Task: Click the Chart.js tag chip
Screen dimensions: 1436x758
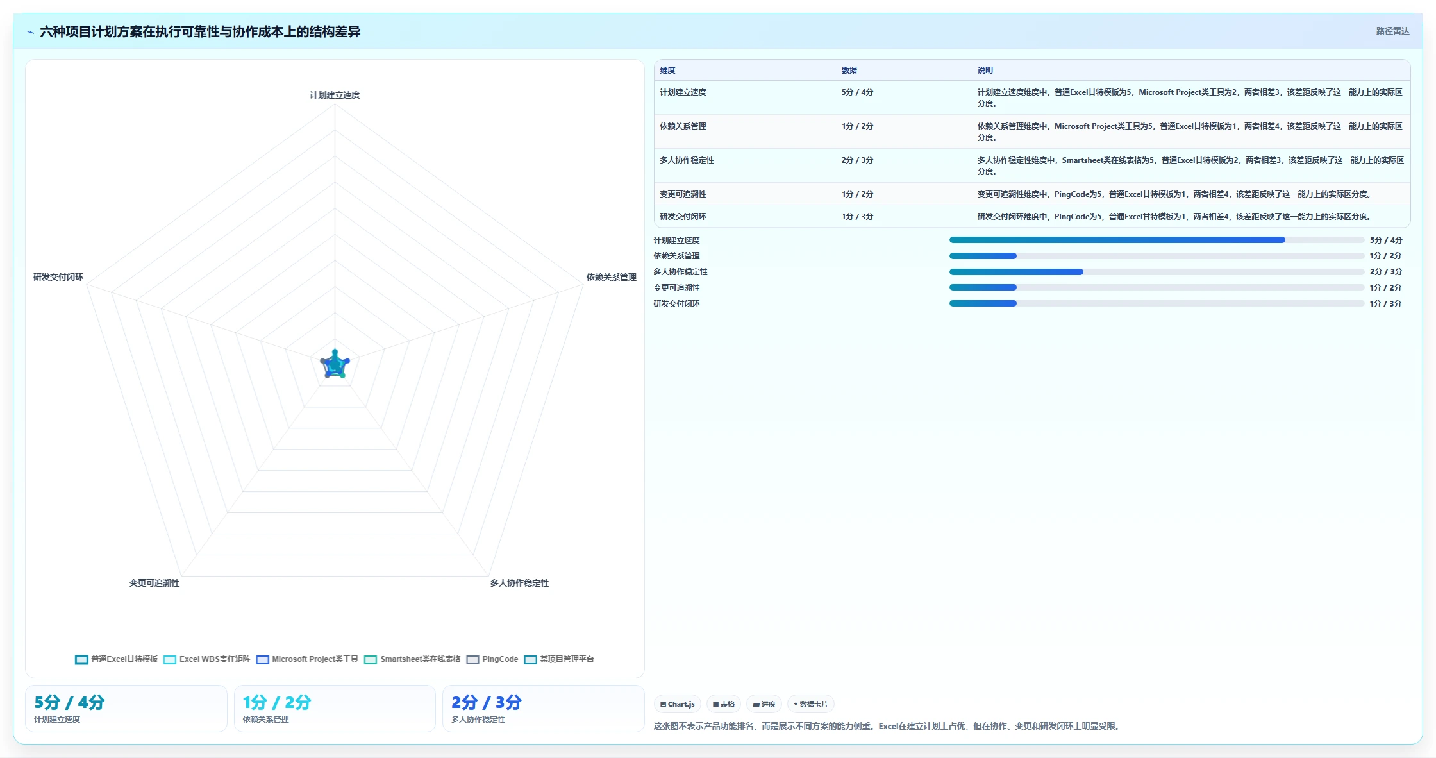Action: click(x=678, y=704)
